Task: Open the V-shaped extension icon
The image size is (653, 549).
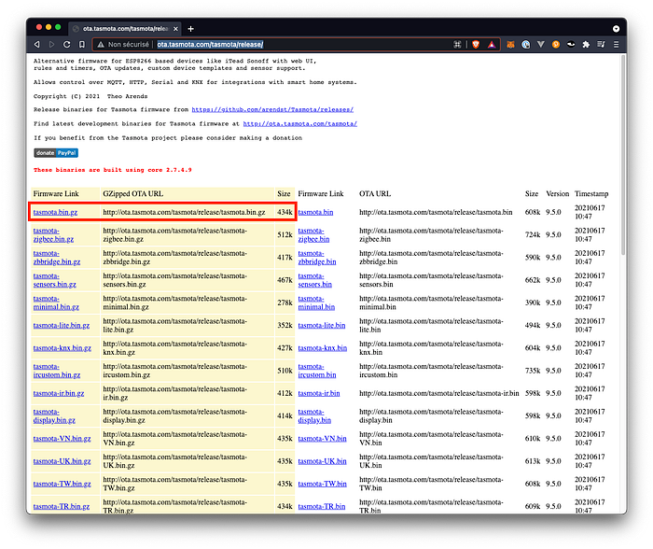Action: (540, 44)
